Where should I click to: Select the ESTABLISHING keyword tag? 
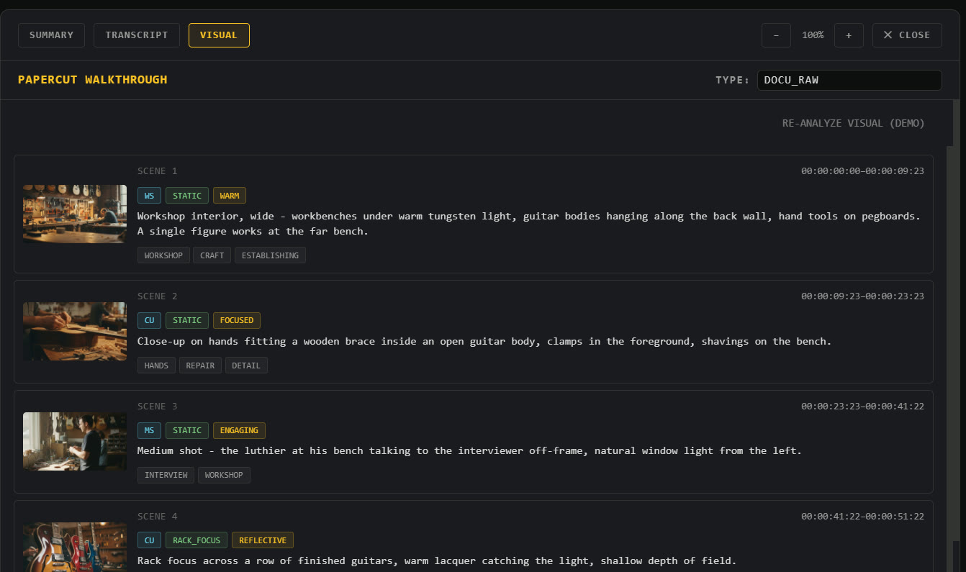(270, 255)
